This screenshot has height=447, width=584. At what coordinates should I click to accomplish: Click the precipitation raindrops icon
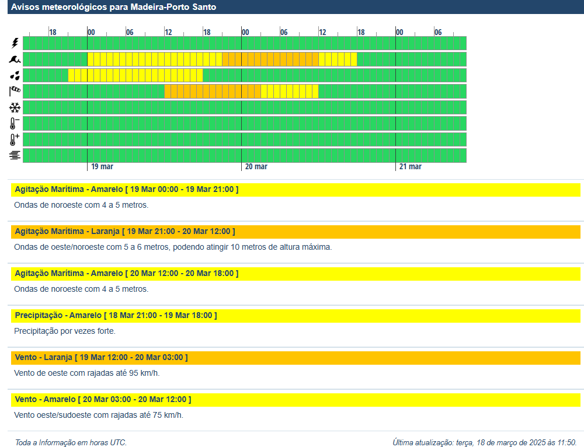(15, 75)
